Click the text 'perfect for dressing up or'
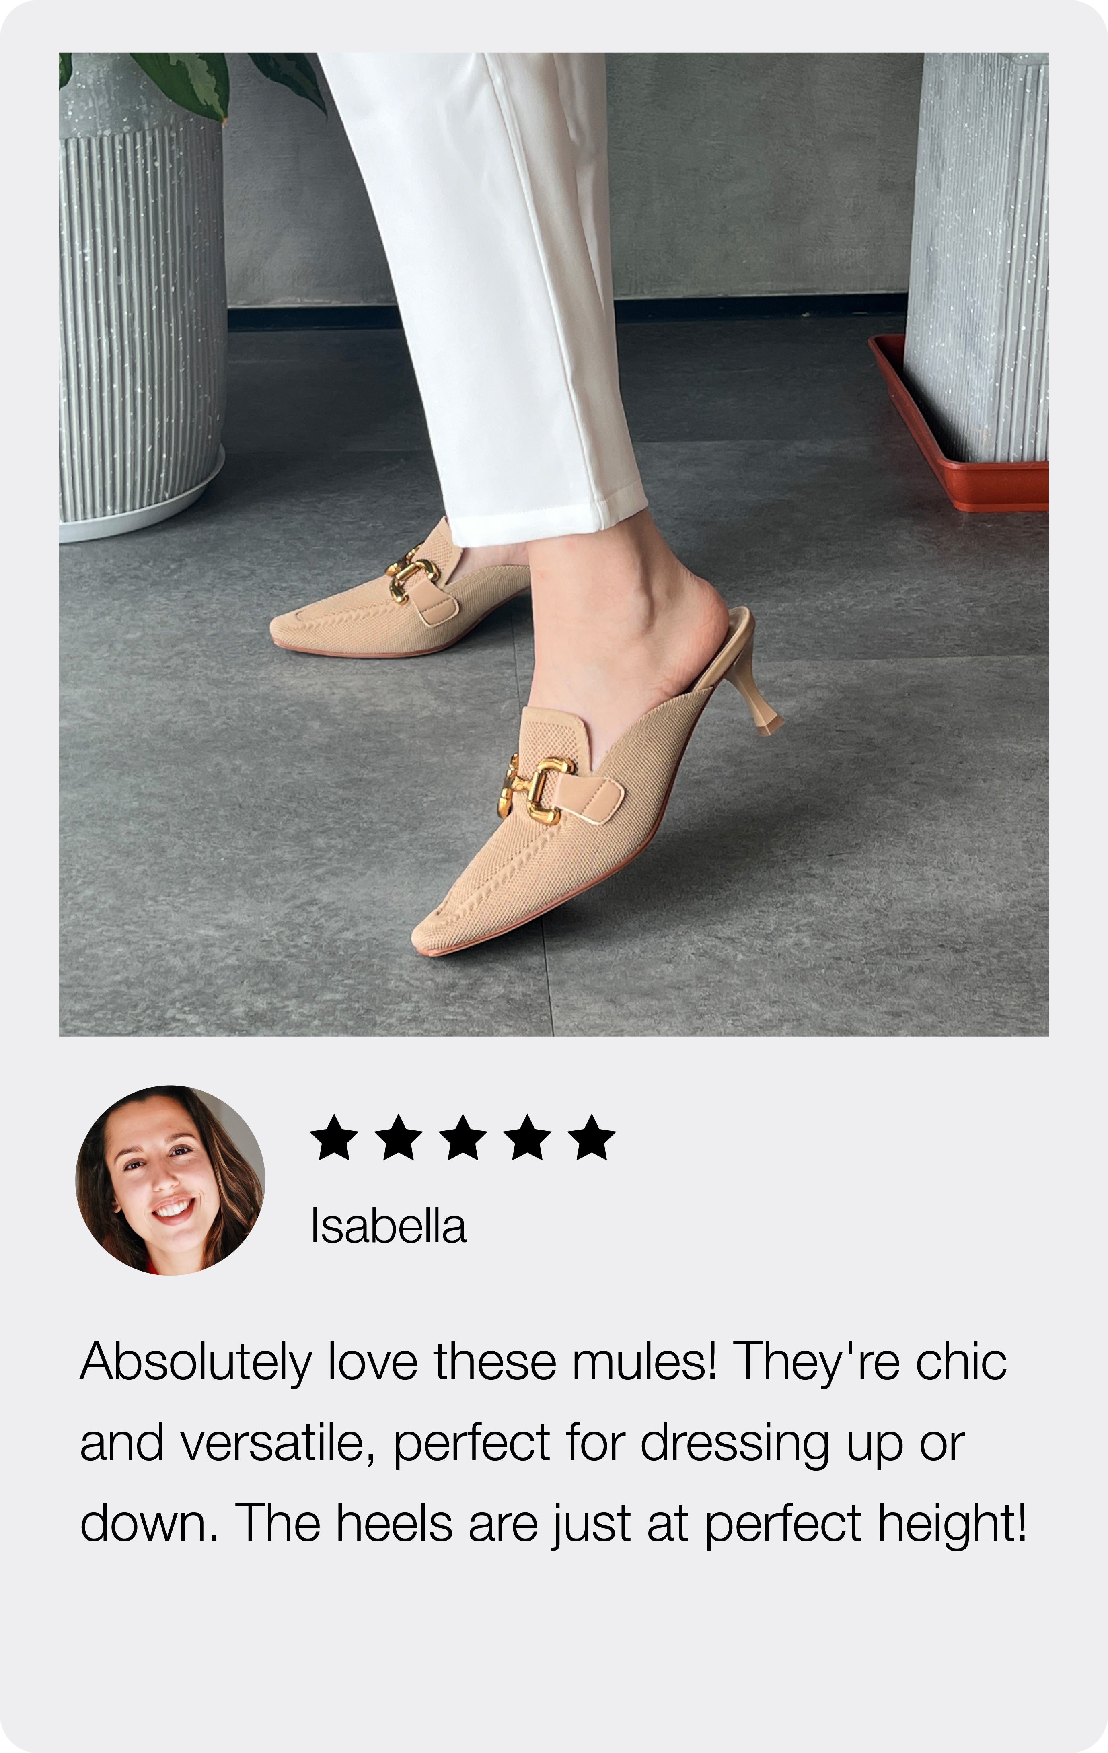 678,1443
